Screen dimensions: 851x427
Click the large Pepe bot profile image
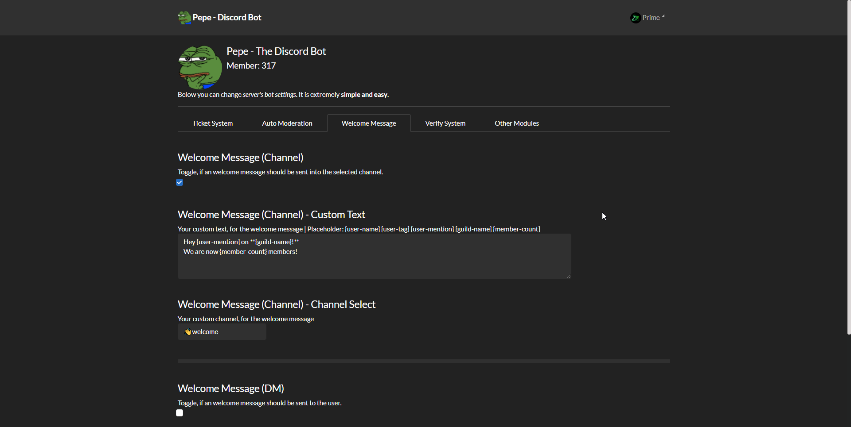[200, 67]
